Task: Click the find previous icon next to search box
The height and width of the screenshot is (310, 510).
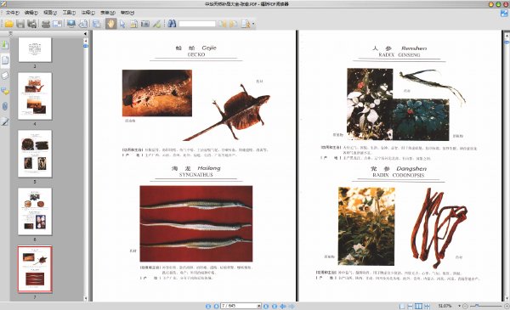Action: coord(223,24)
